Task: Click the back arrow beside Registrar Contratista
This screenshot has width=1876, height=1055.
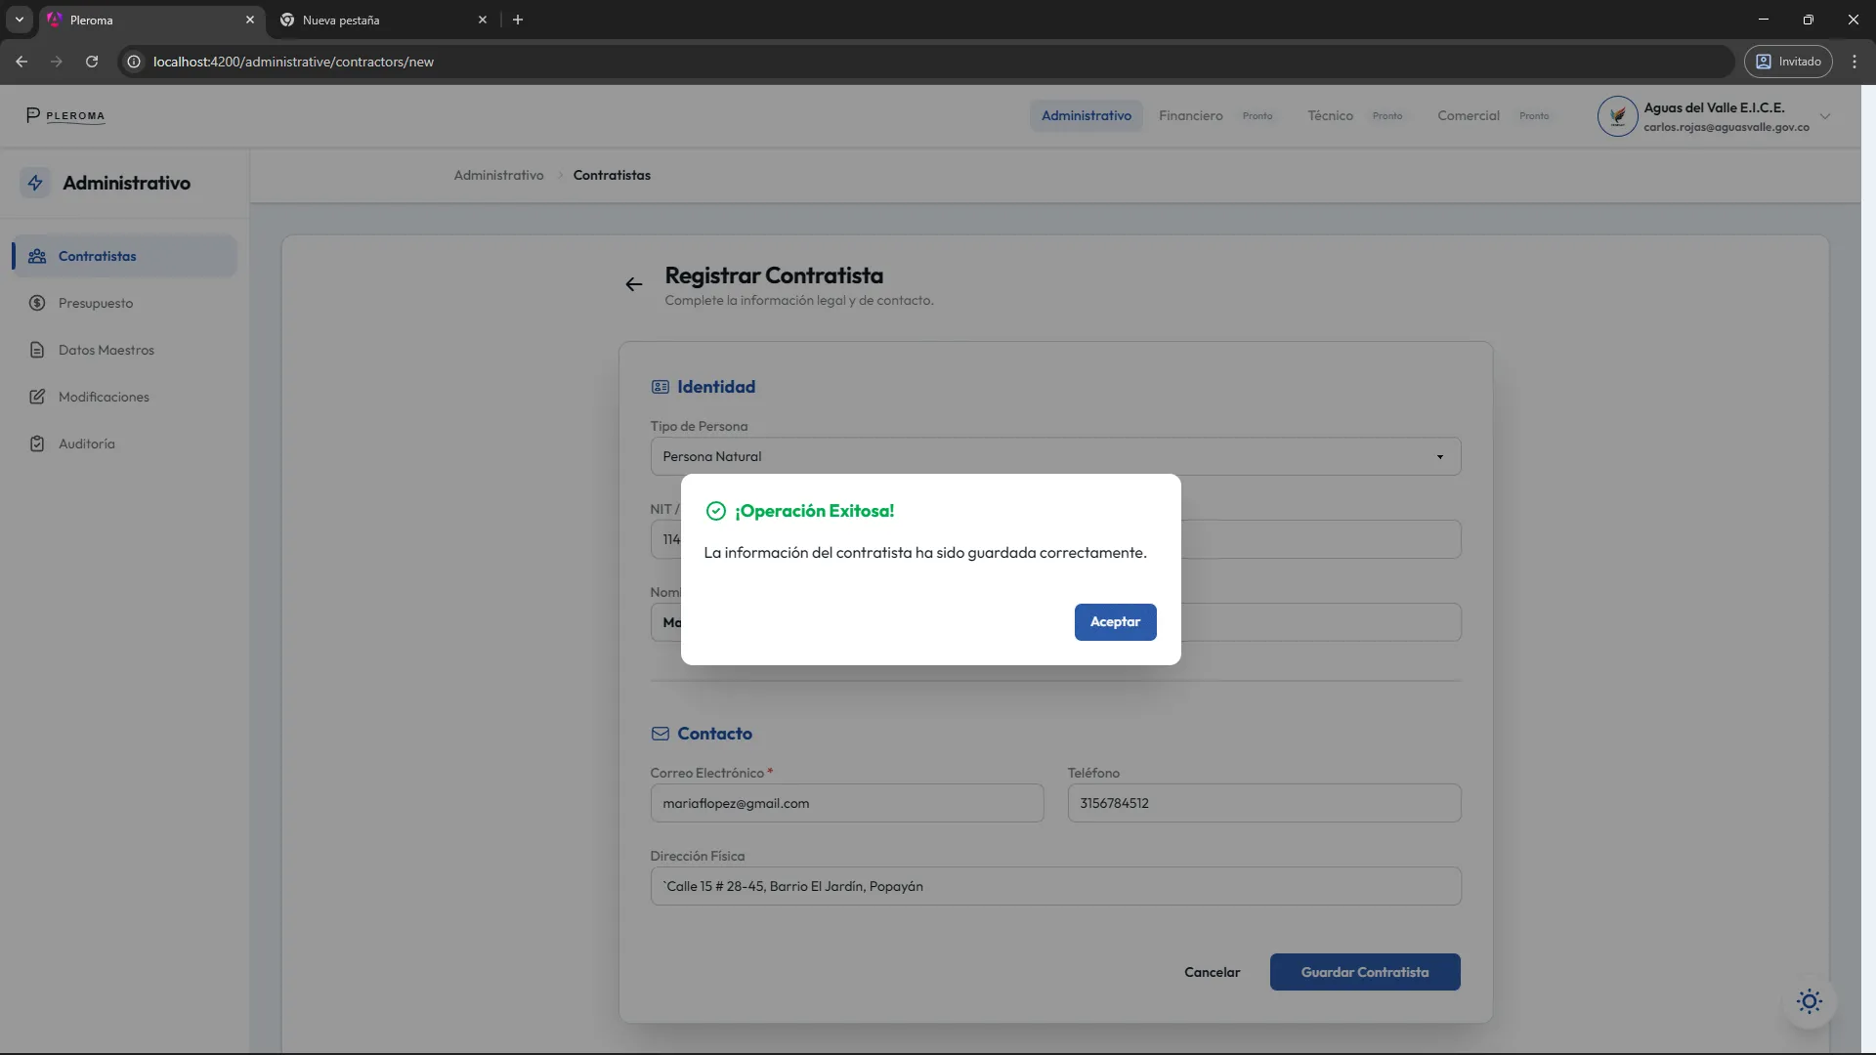Action: 634,284
